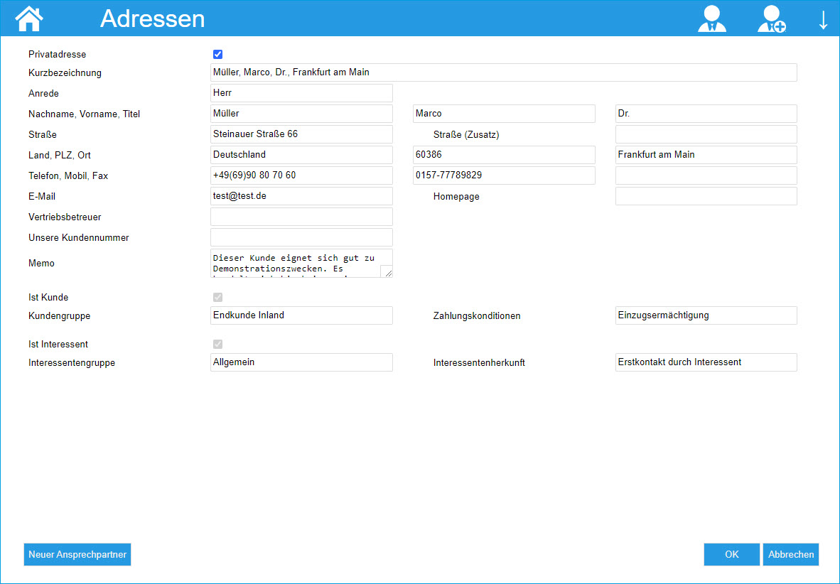
Task: Click the Memo label
Action: click(x=41, y=263)
